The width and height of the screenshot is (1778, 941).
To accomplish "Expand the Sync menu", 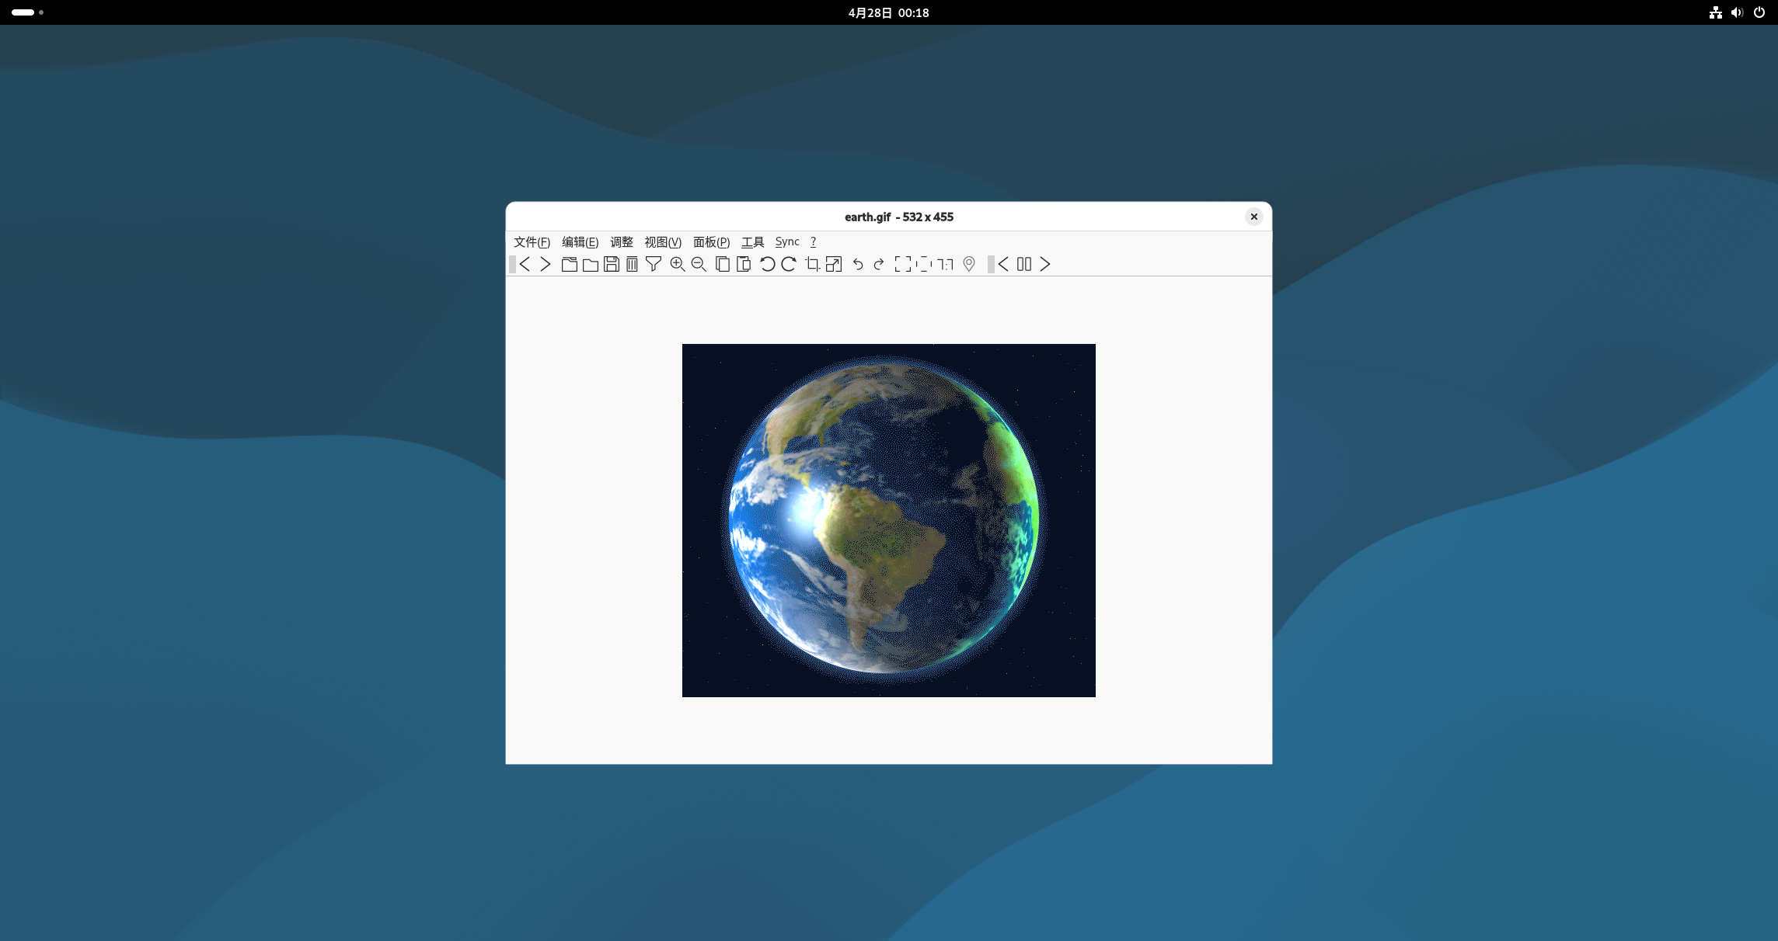I will (x=787, y=242).
